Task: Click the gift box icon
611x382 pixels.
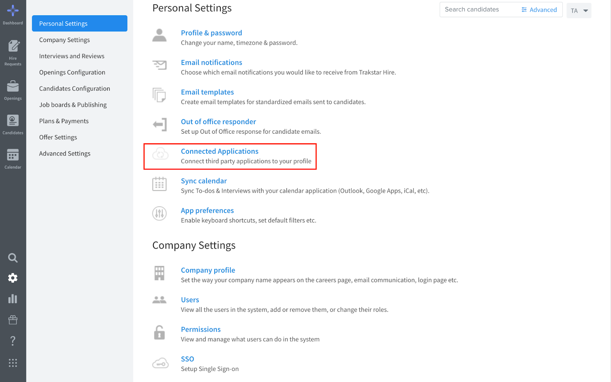Action: tap(13, 320)
